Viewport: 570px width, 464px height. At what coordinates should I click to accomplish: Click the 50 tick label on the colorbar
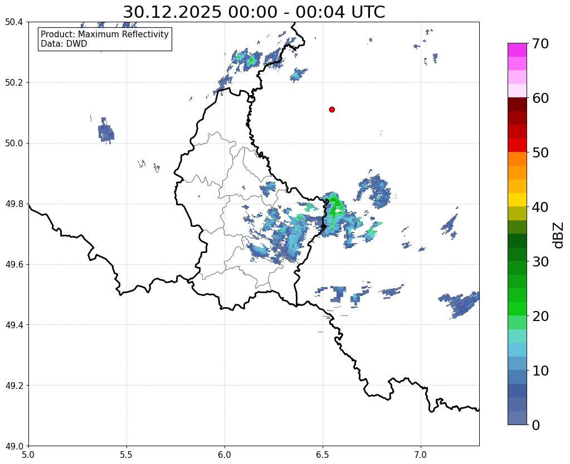point(540,152)
